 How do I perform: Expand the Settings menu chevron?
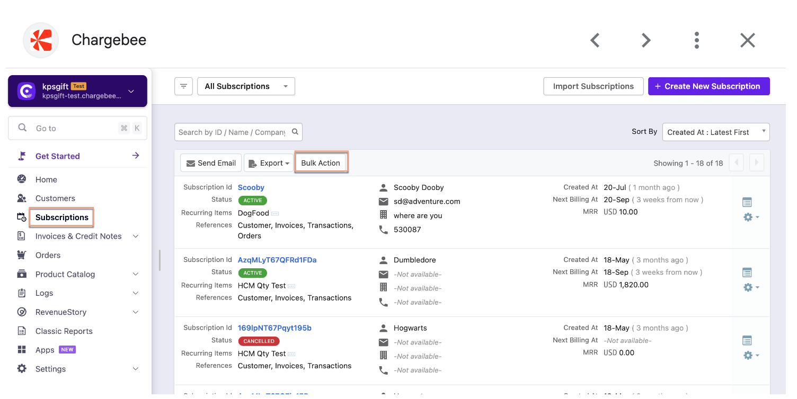(x=136, y=369)
